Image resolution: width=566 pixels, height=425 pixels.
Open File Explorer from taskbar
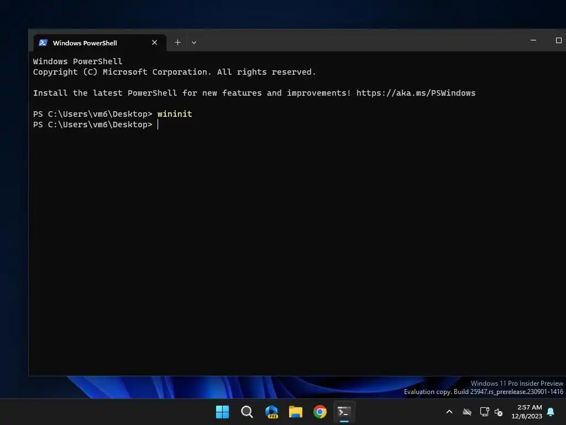296,412
